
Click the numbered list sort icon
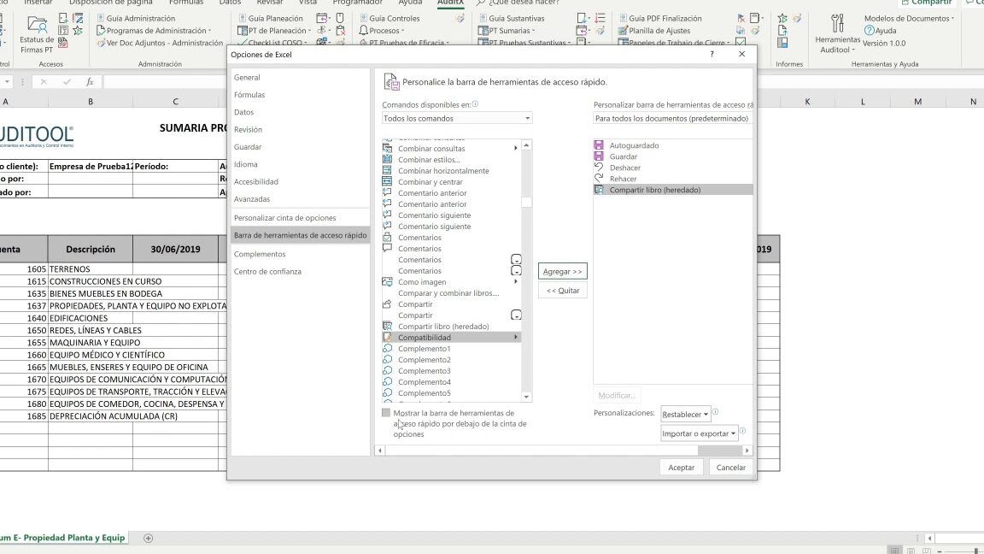[x=600, y=18]
